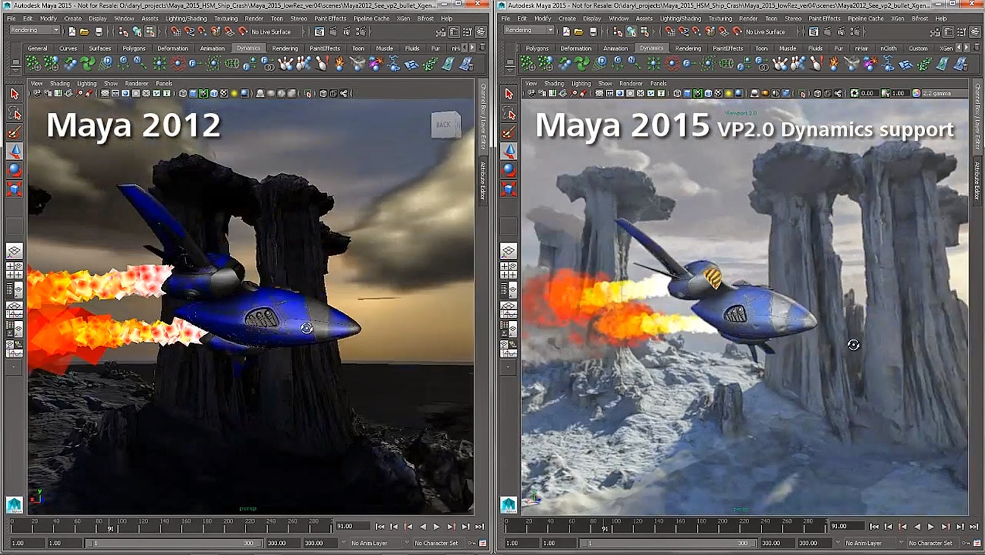Click the Lasso select tool in right window
The image size is (985, 555).
pos(509,113)
